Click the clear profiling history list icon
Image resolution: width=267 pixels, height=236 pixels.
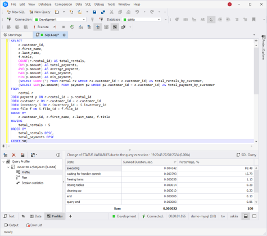[22, 155]
